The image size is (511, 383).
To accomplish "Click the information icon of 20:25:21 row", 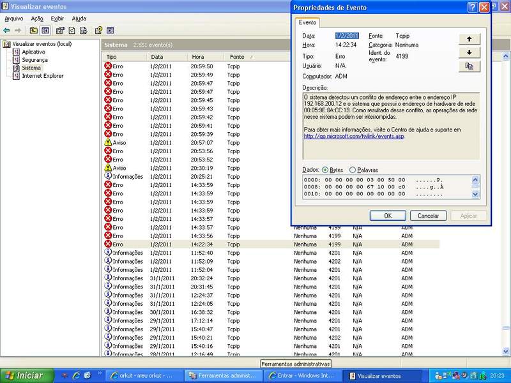I will pyautogui.click(x=108, y=176).
